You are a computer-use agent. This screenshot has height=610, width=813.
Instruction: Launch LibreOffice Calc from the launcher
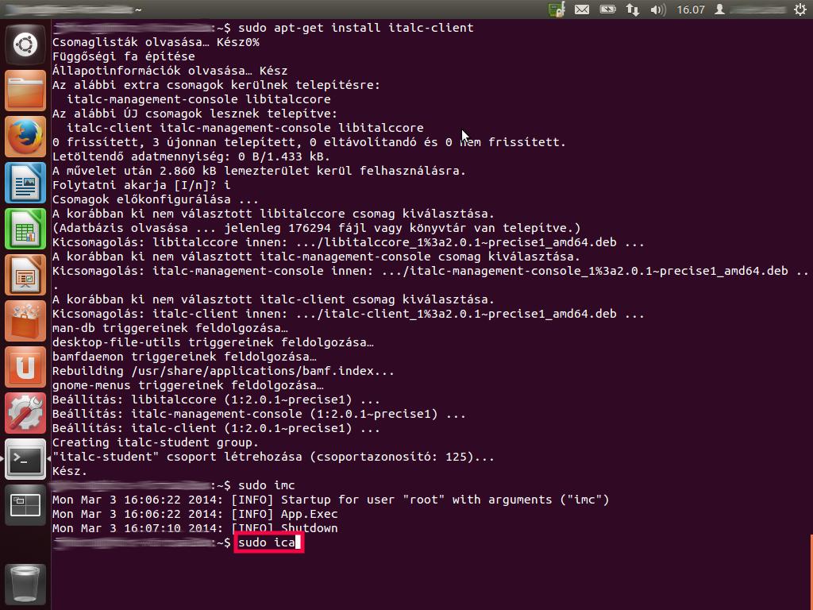tap(25, 229)
